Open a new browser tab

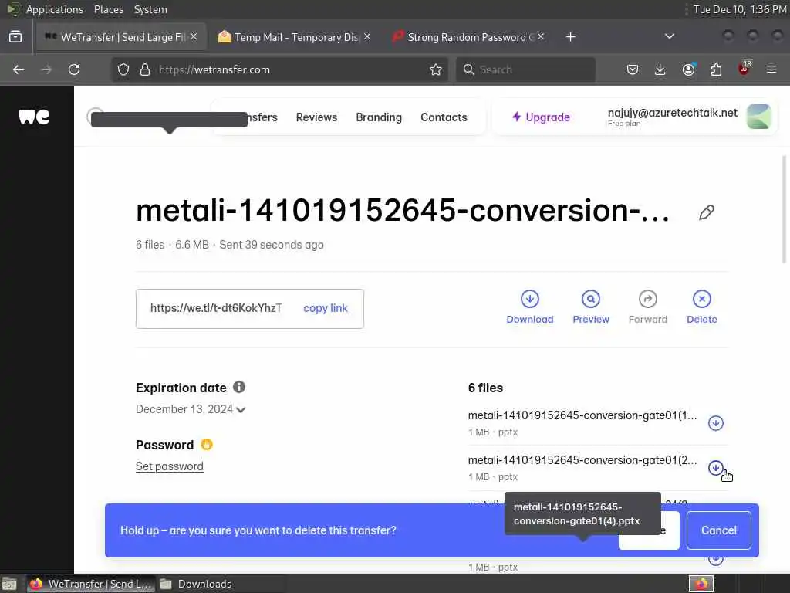coord(570,37)
